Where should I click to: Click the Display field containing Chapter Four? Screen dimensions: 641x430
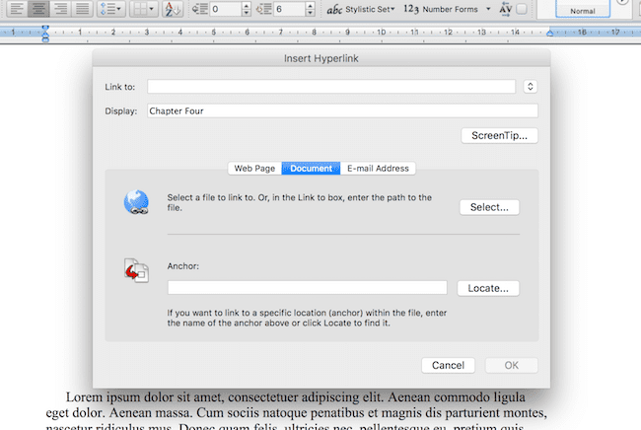[342, 110]
